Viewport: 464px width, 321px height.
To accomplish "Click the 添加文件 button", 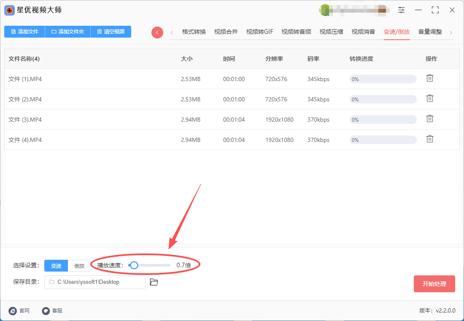I will pyautogui.click(x=24, y=32).
